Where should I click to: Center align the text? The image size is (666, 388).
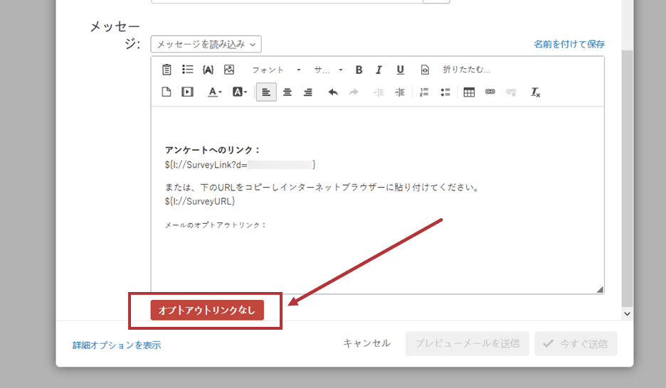point(287,92)
